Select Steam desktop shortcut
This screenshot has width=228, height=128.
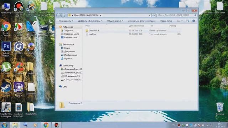point(6,88)
